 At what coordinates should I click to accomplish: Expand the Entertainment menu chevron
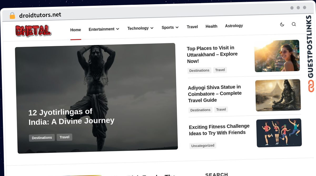point(118,29)
